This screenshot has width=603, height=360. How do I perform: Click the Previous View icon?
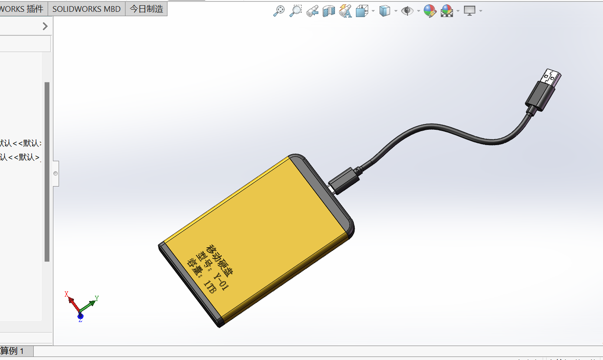pyautogui.click(x=312, y=11)
